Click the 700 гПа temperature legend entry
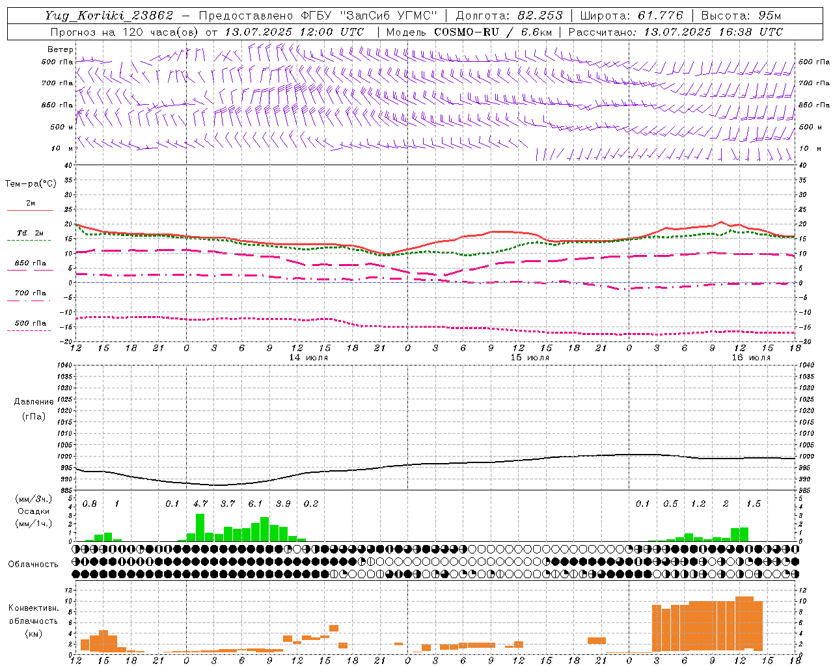The width and height of the screenshot is (833, 666). pos(31,293)
